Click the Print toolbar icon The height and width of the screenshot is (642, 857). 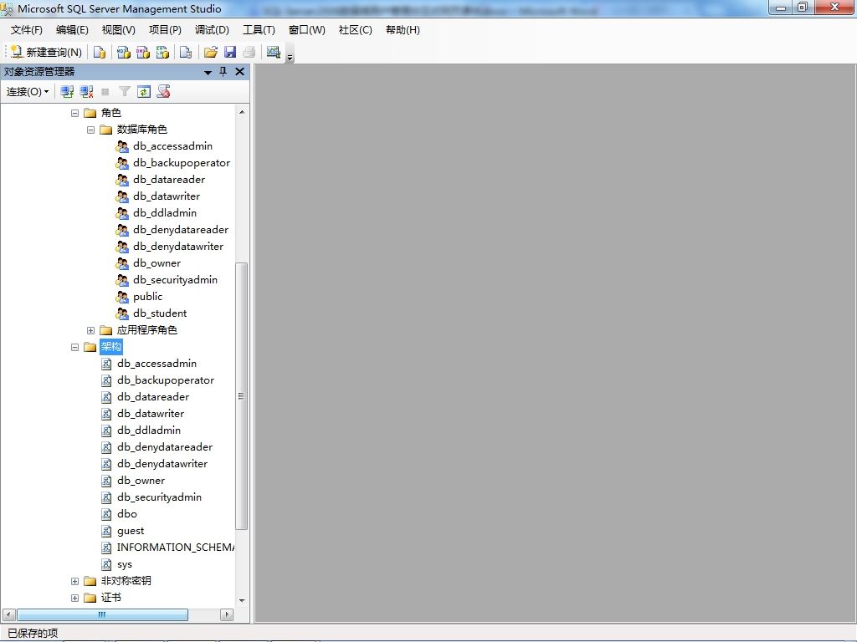[249, 52]
